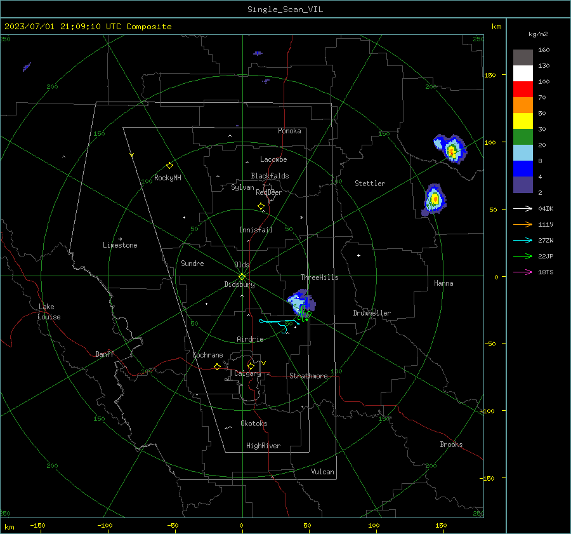Click the Sylvan label
The image size is (571, 534).
(x=242, y=187)
